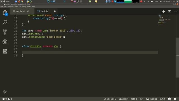Open the Explorer view in activity bar
Screen dimensions: 179x101
(x=5, y=13)
